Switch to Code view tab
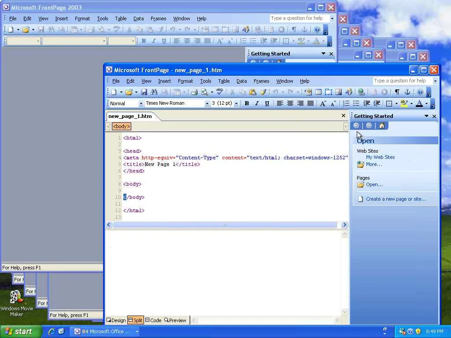Viewport: 451px width, 338px height. pyautogui.click(x=153, y=320)
